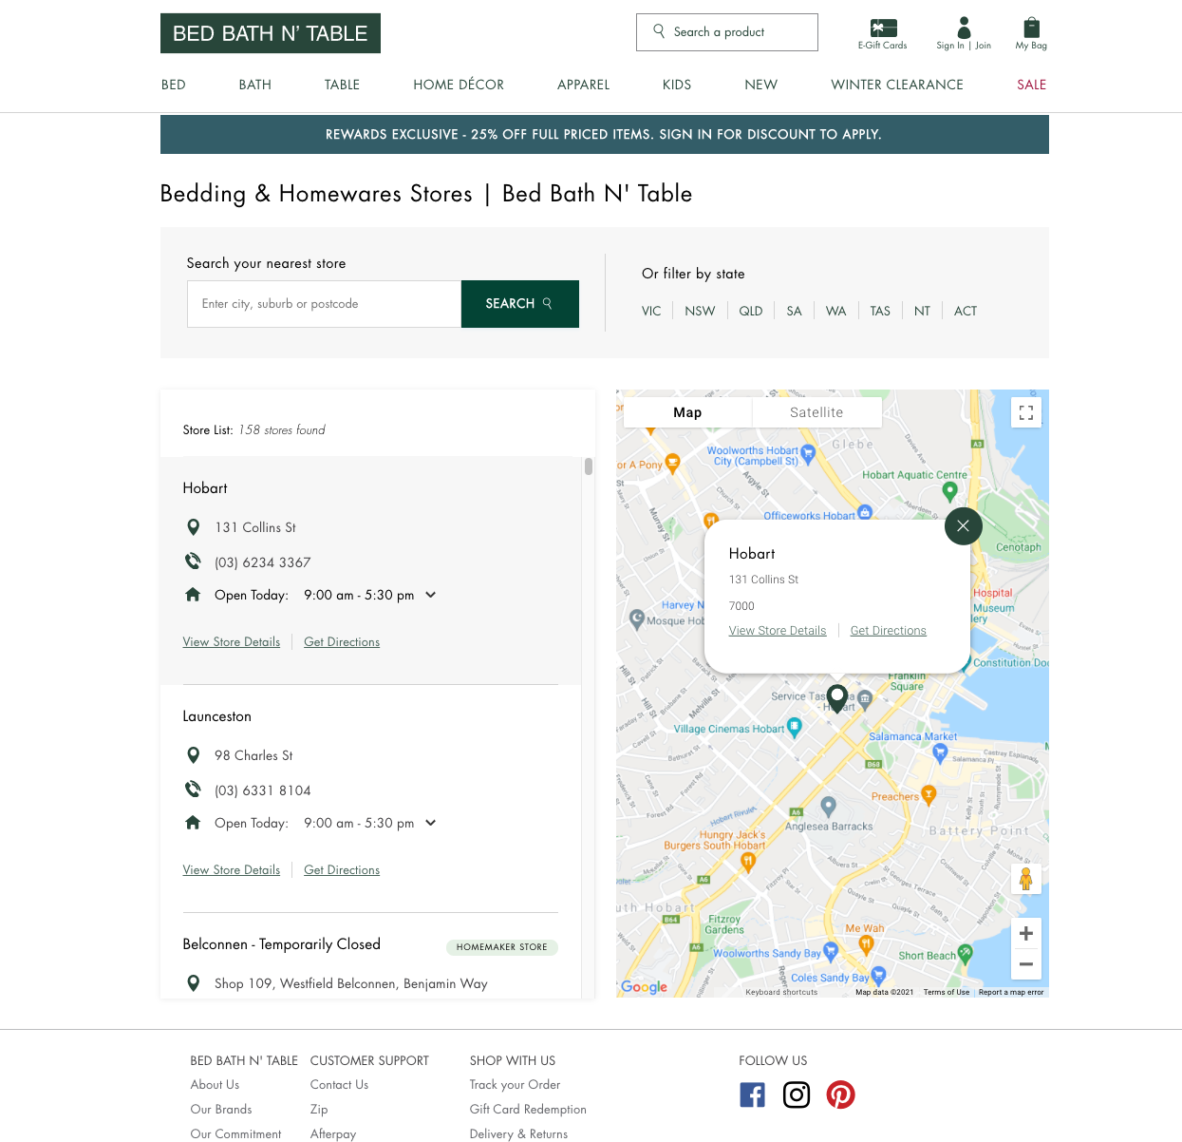1182x1142 pixels.
Task: Open the APPAREL menu
Action: pos(583,85)
